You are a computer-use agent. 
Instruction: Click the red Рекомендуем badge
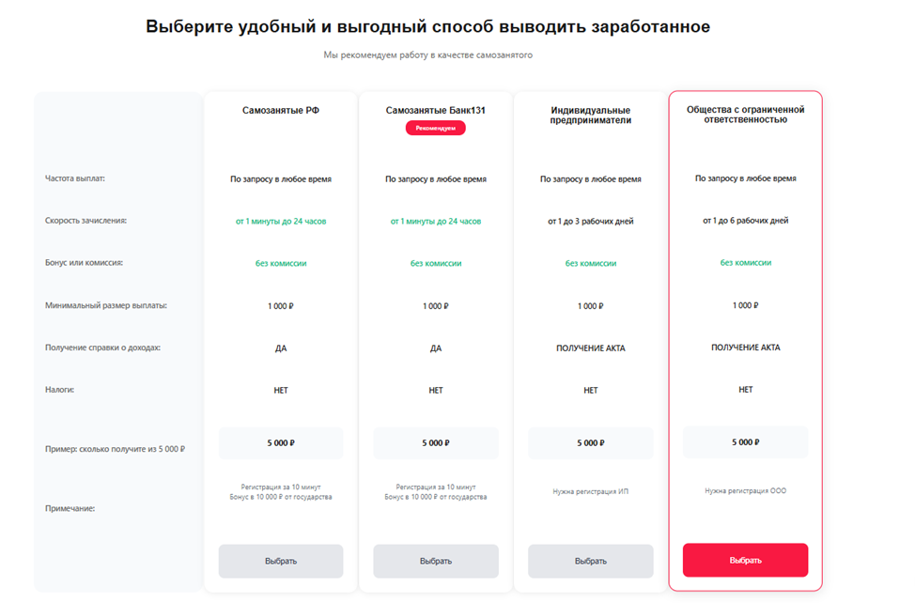436,128
